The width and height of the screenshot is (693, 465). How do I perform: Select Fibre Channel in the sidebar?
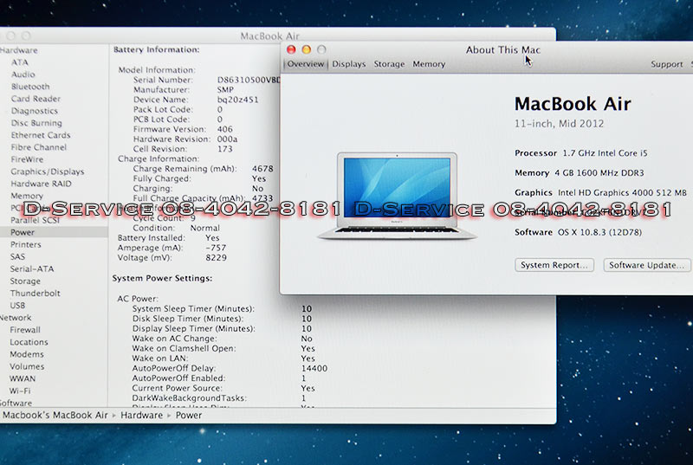pos(39,147)
